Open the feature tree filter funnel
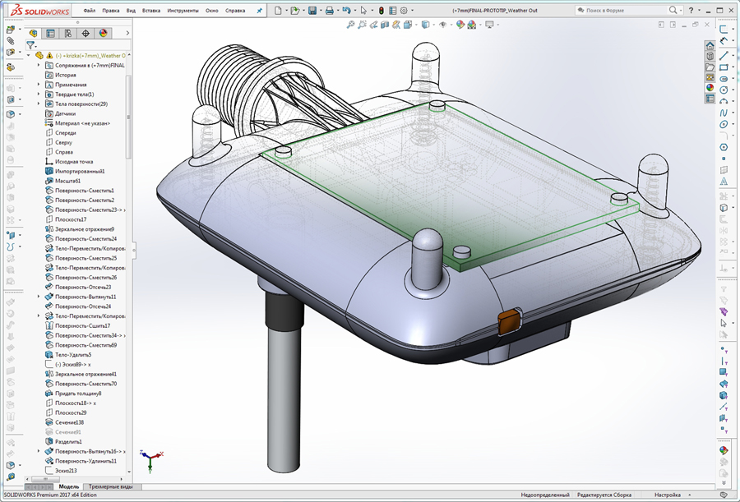This screenshot has height=502, width=740. click(x=30, y=46)
